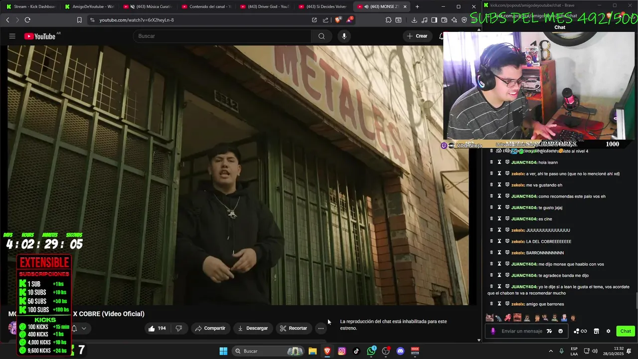Open TikTok from taskbar

click(356, 351)
